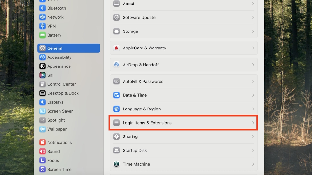The image size is (312, 175).
Task: Click the Date & Time calendar icon
Action: tap(116, 95)
